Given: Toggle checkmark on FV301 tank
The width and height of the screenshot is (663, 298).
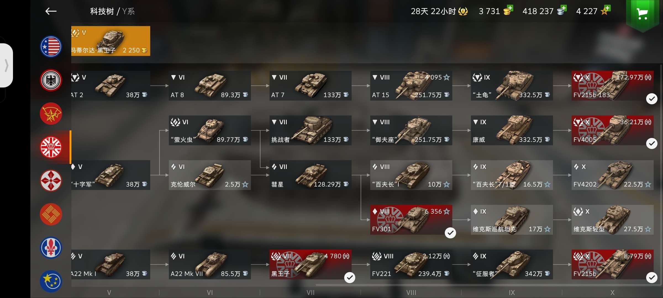Looking at the screenshot, I should (x=450, y=233).
